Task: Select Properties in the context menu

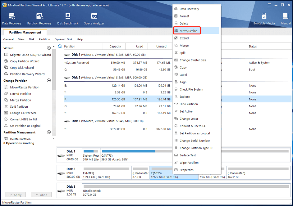Action: tap(196, 170)
